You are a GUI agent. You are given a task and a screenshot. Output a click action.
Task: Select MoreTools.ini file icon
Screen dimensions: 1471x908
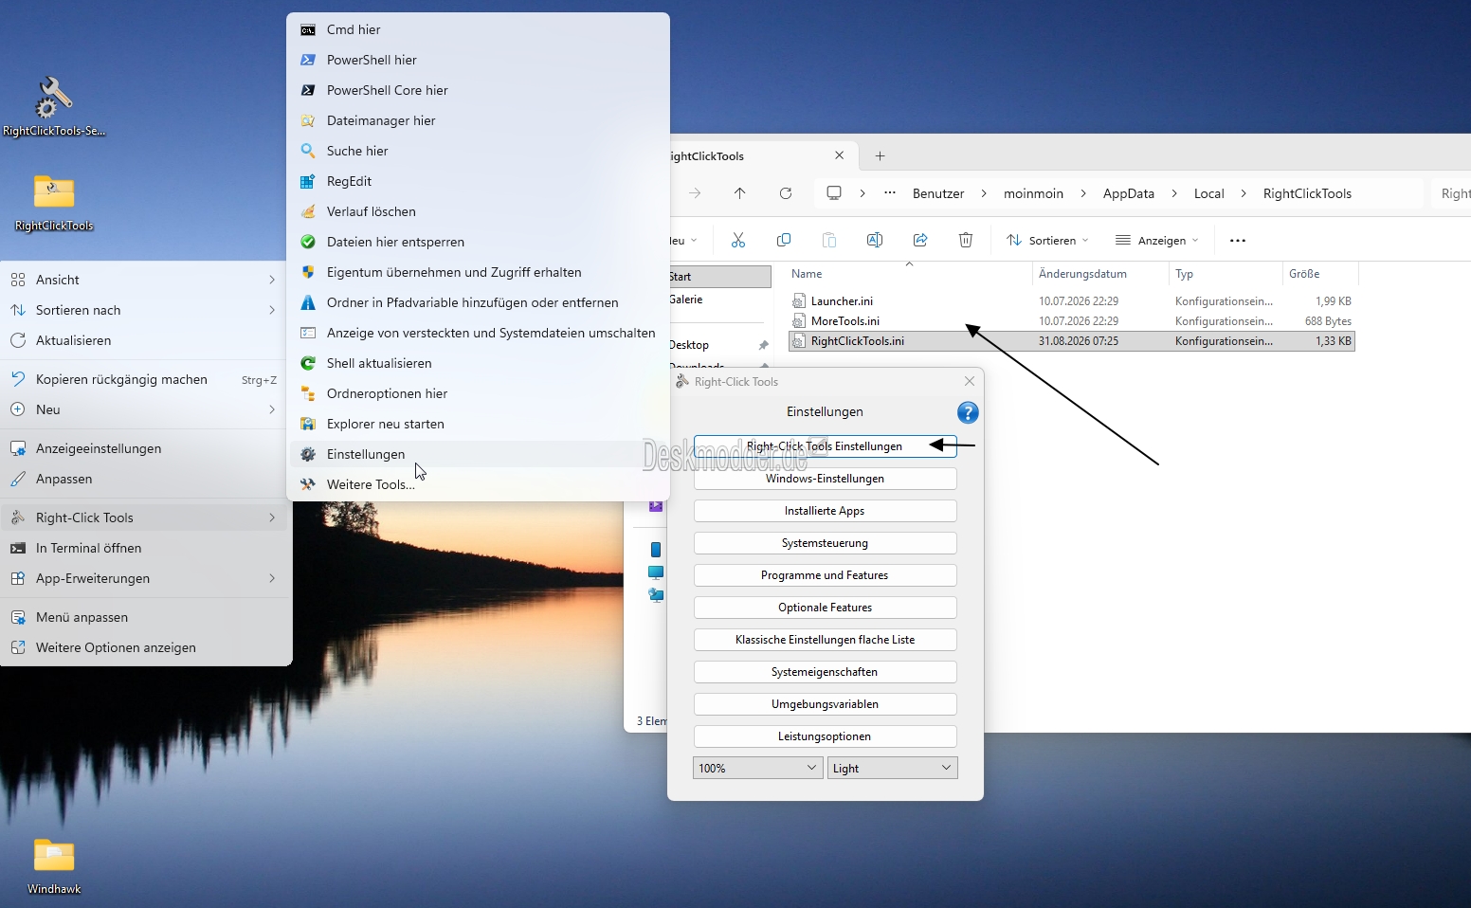click(x=799, y=321)
